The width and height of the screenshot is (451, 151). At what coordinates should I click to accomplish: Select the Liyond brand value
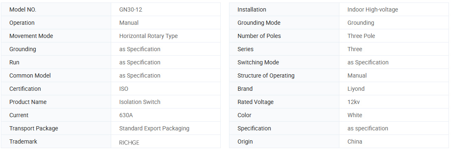tap(356, 89)
